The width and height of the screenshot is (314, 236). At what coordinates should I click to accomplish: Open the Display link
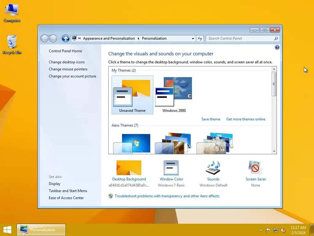[55, 184]
